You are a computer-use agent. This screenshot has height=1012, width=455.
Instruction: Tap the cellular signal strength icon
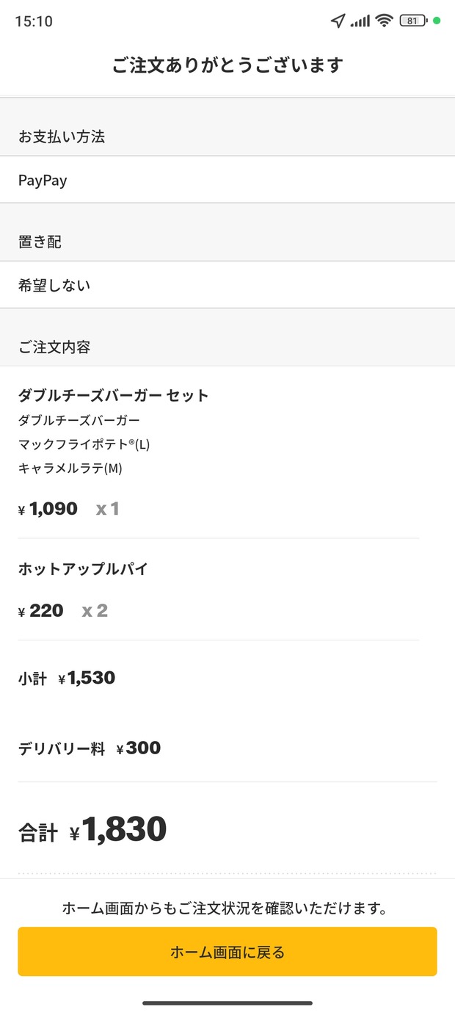360,21
